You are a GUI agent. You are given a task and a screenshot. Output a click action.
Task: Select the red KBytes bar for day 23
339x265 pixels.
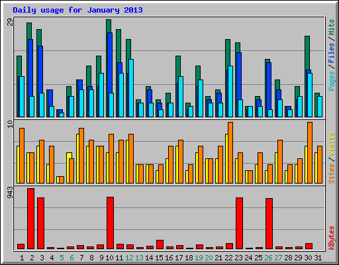pyautogui.click(x=239, y=223)
